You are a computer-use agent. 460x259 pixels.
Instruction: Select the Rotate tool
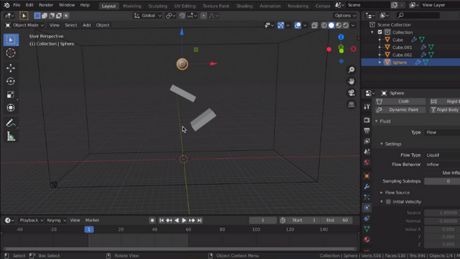(x=11, y=82)
